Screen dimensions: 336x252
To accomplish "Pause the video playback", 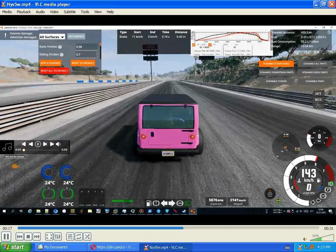I will pos(6,237).
